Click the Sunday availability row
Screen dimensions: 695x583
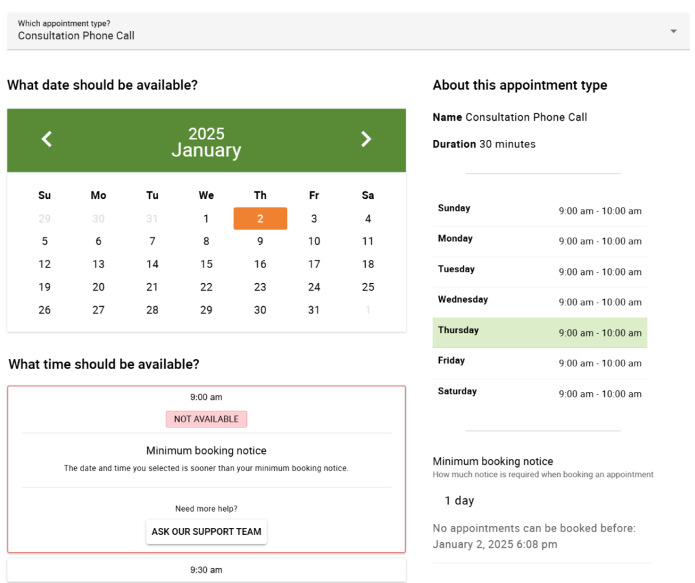[x=540, y=211]
